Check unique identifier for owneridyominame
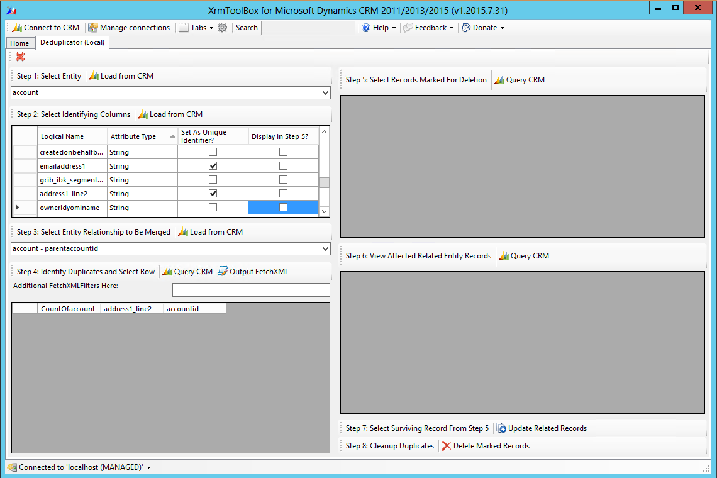 tap(213, 207)
